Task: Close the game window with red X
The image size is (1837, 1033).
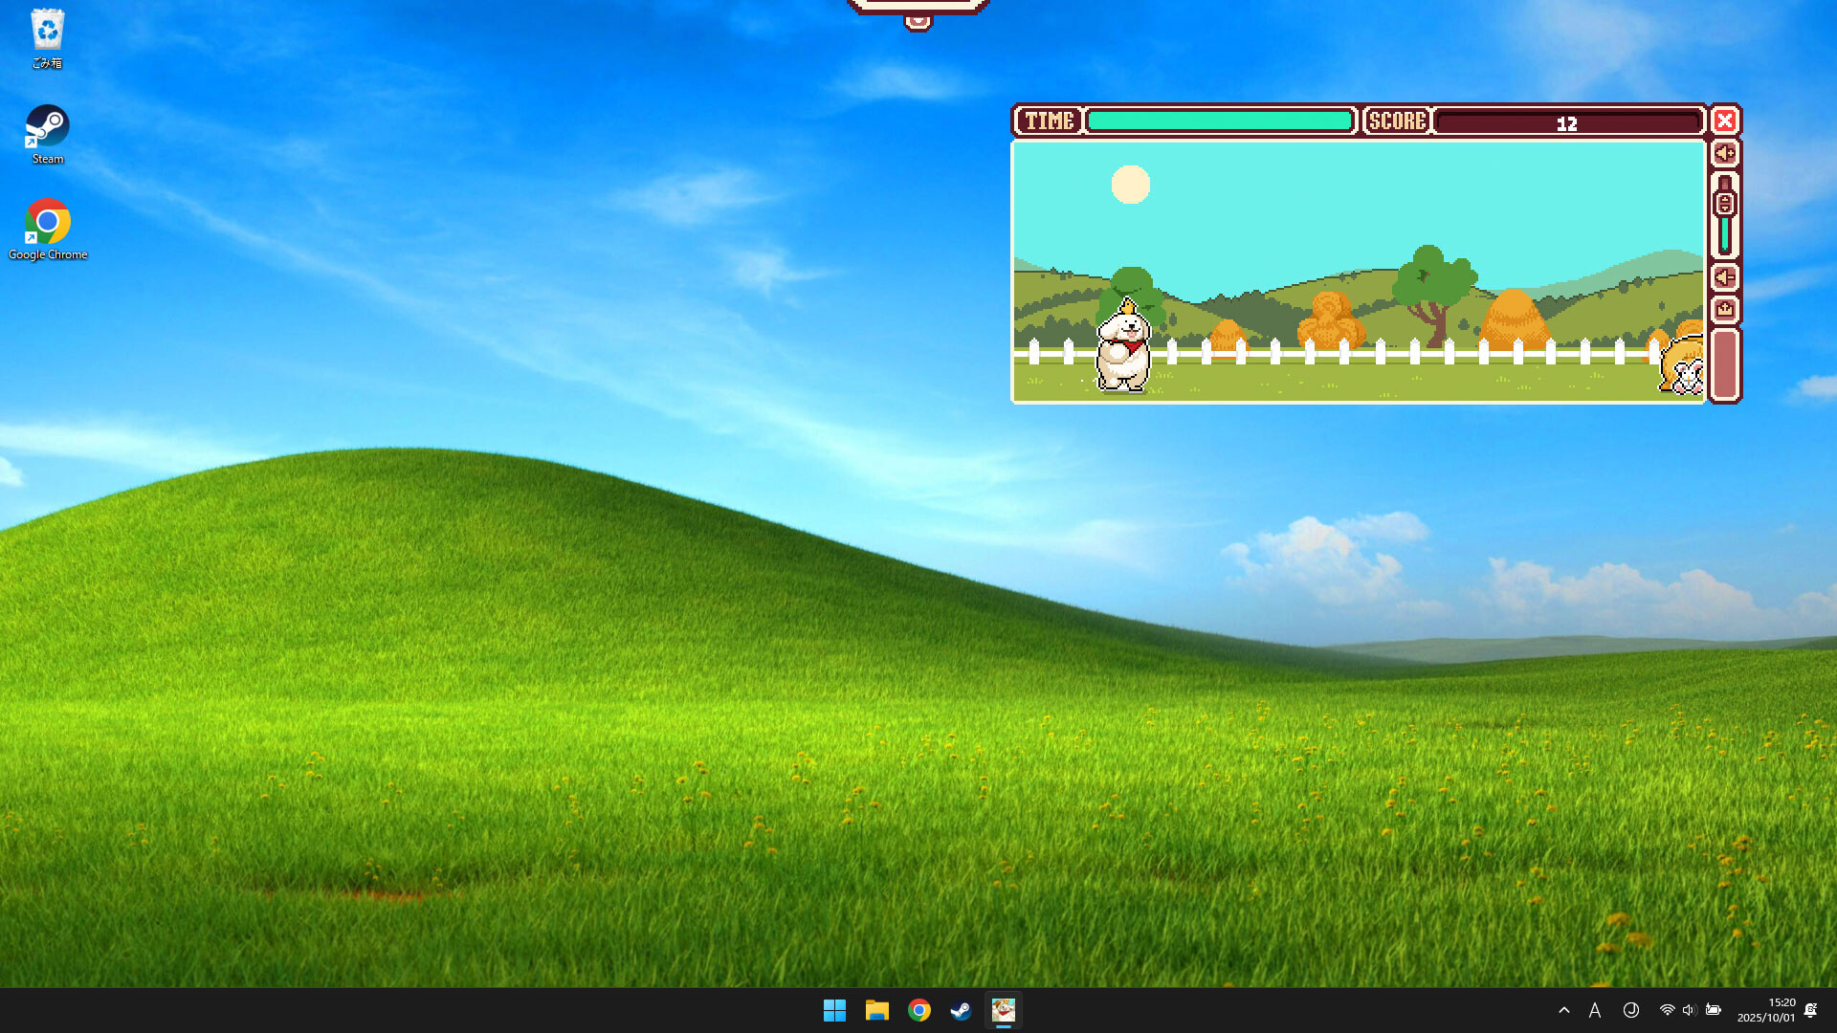Action: tap(1724, 121)
